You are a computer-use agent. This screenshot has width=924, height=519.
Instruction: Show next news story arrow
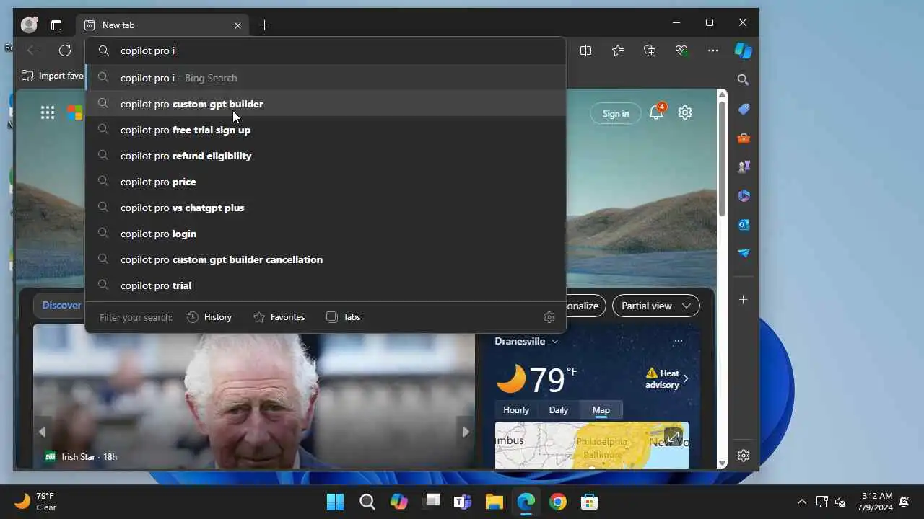coord(466,432)
